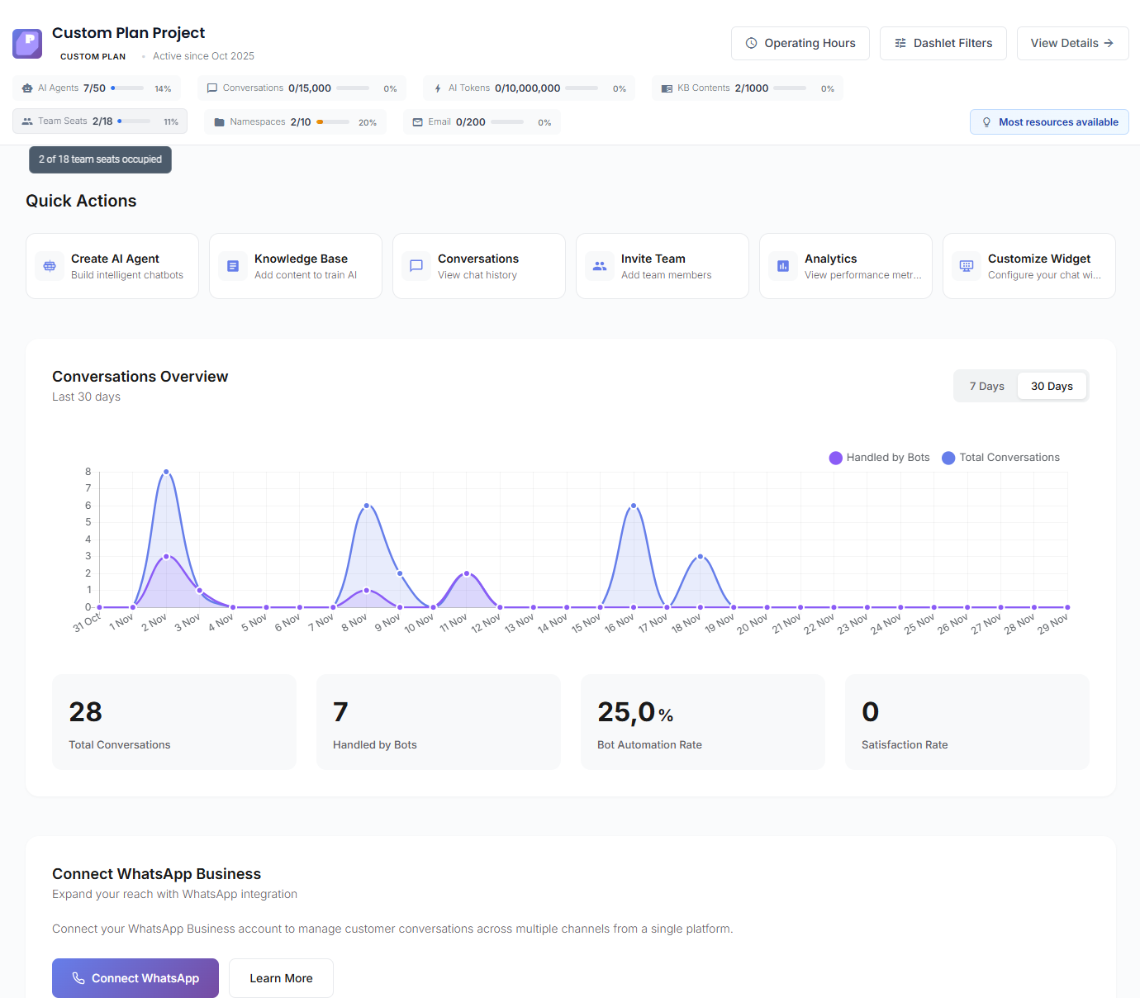Toggle the Handled by Bots legend
The width and height of the screenshot is (1140, 998).
click(879, 457)
